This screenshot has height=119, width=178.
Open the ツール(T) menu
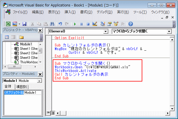click(x=140, y=12)
